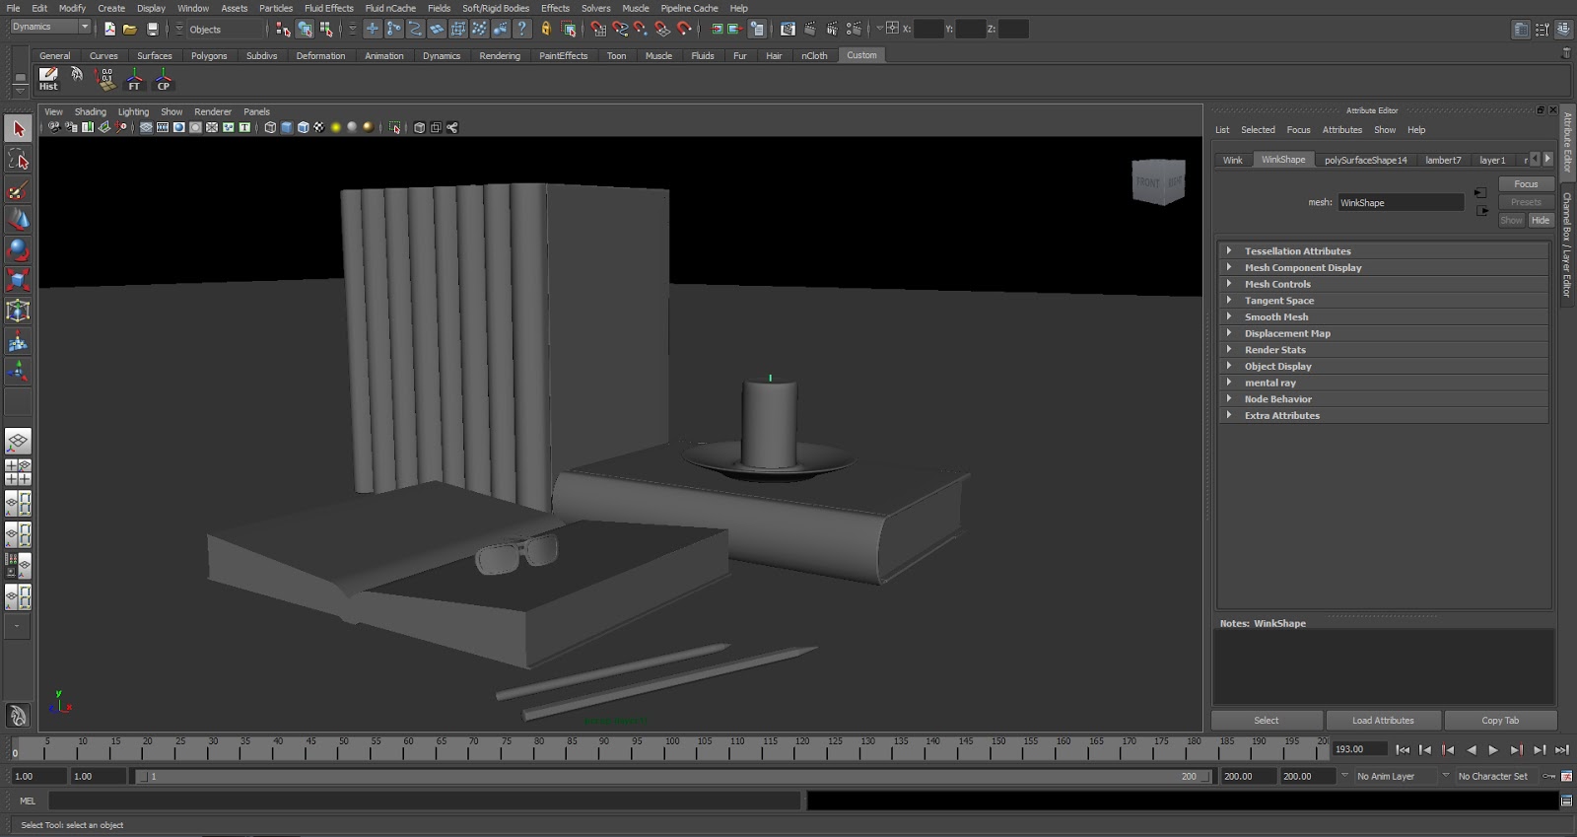
Task: Select the polySurfaceShape14 attribute tab
Action: (1365, 160)
